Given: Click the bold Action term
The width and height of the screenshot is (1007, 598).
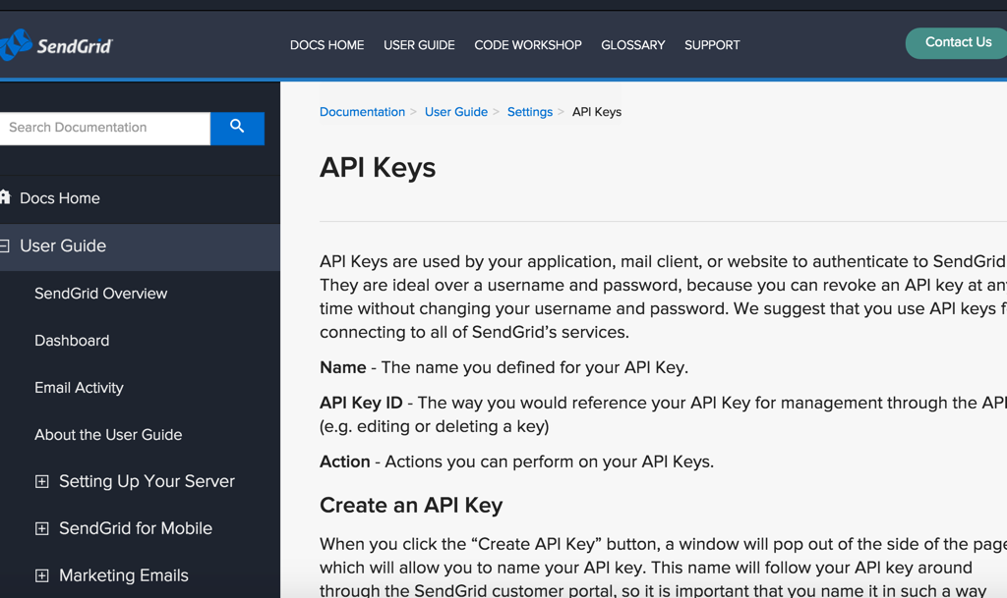Looking at the screenshot, I should coord(345,462).
